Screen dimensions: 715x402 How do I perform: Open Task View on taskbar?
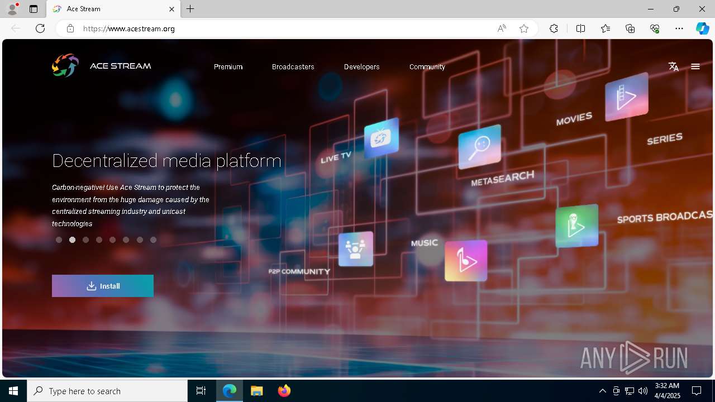tap(201, 391)
